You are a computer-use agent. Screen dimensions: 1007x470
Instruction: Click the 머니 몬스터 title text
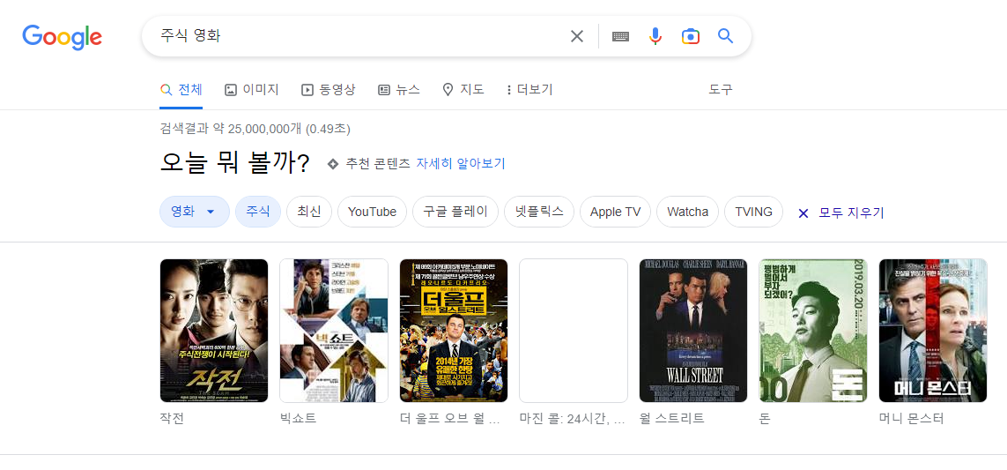tap(911, 419)
